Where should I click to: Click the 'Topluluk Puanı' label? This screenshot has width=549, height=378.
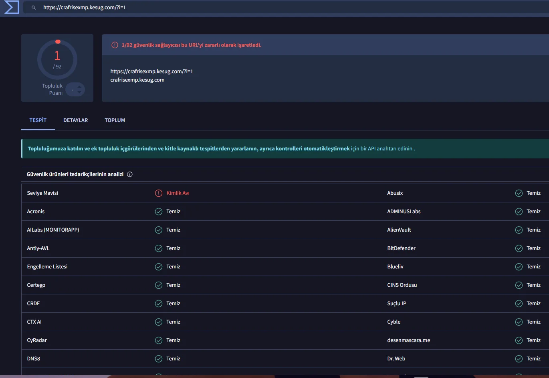[x=52, y=89]
